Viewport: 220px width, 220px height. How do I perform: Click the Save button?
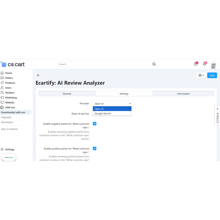click(x=212, y=75)
